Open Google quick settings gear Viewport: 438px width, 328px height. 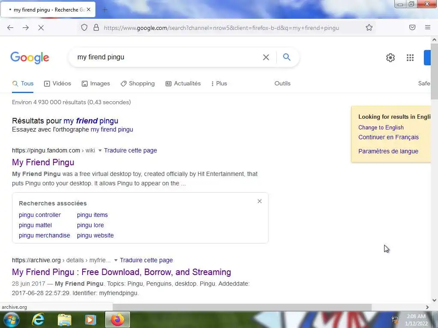(x=390, y=58)
